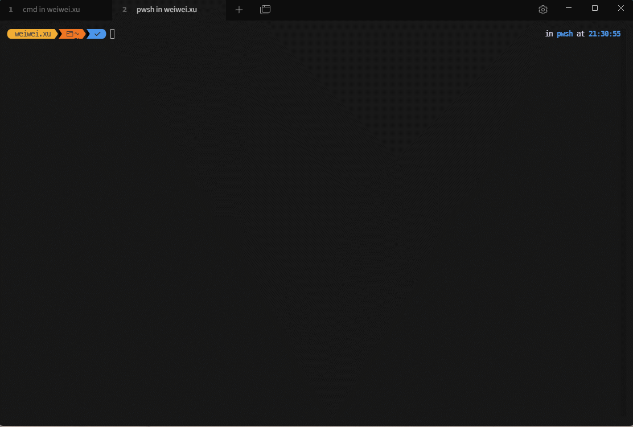Image resolution: width=633 pixels, height=427 pixels.
Task: Open settings via the gear icon
Action: tap(542, 10)
